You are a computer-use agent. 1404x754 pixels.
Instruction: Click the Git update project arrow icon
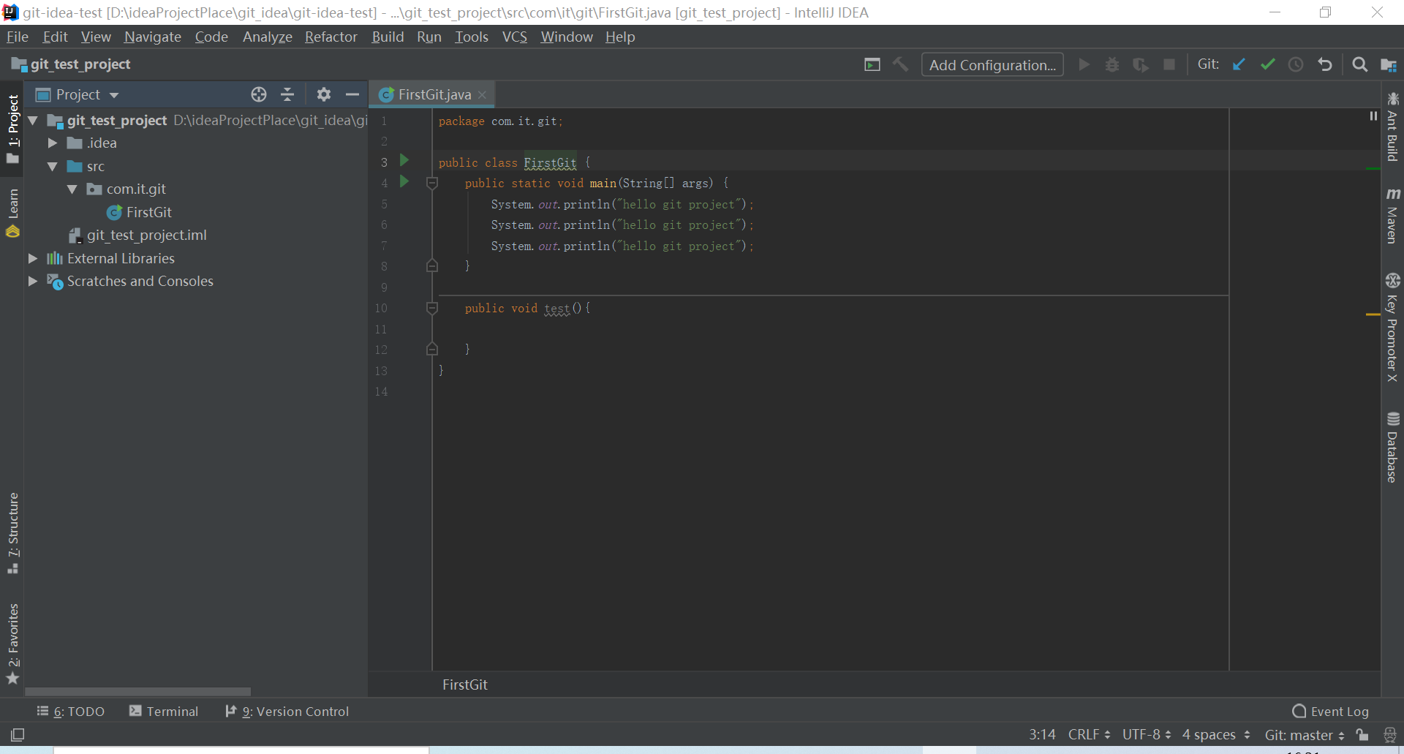coord(1239,64)
